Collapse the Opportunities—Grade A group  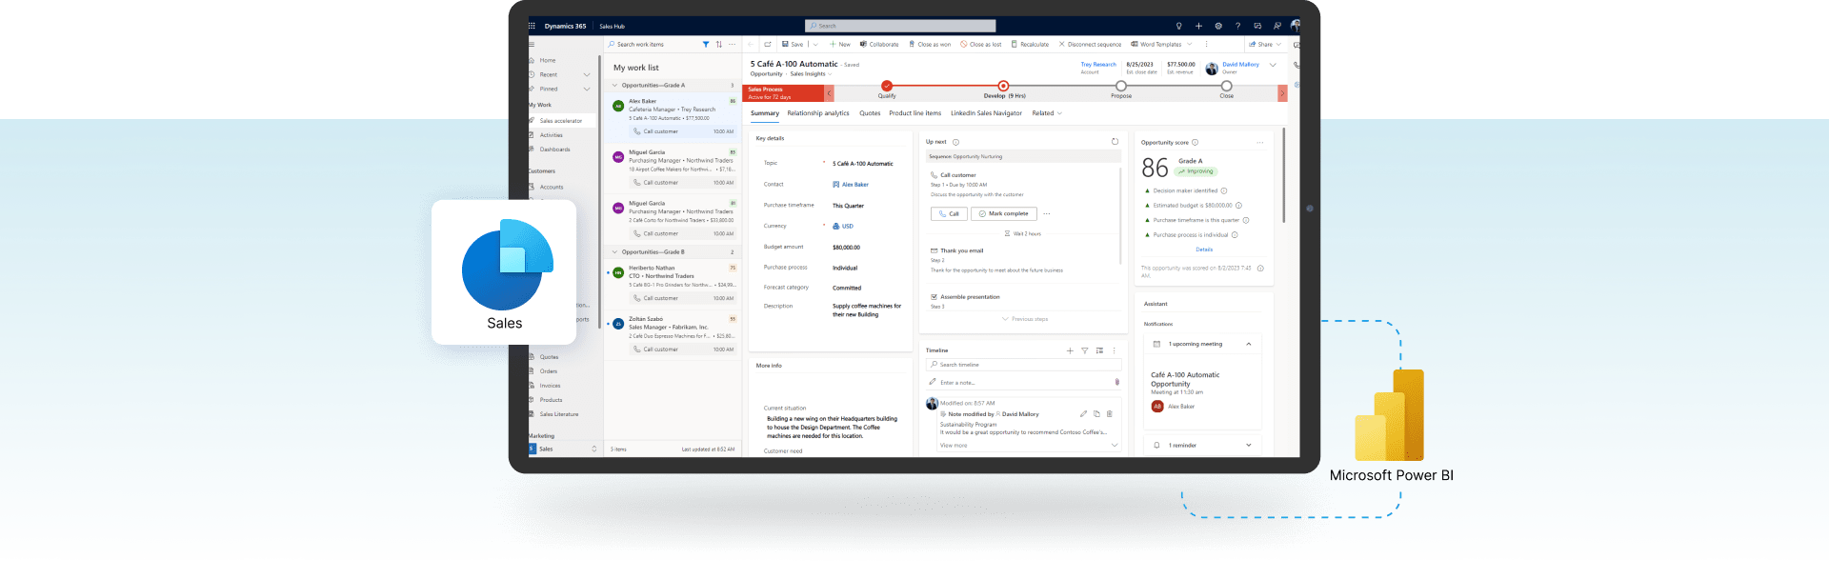point(614,86)
